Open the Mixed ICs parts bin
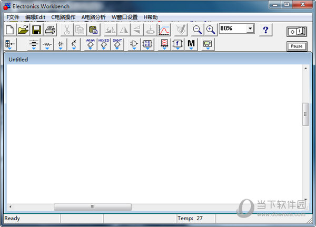Image resolution: width=316 pixels, height=227 pixels. 104,44
